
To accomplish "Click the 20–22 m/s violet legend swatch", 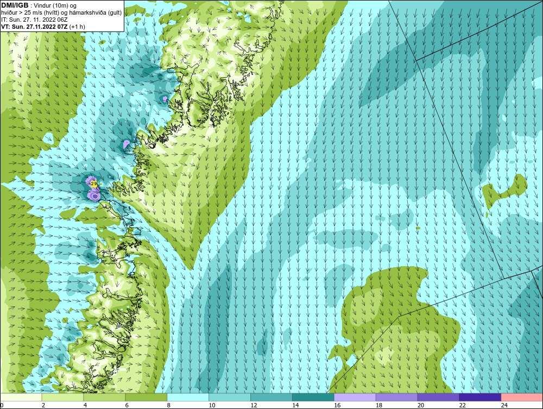I will 438,397.
